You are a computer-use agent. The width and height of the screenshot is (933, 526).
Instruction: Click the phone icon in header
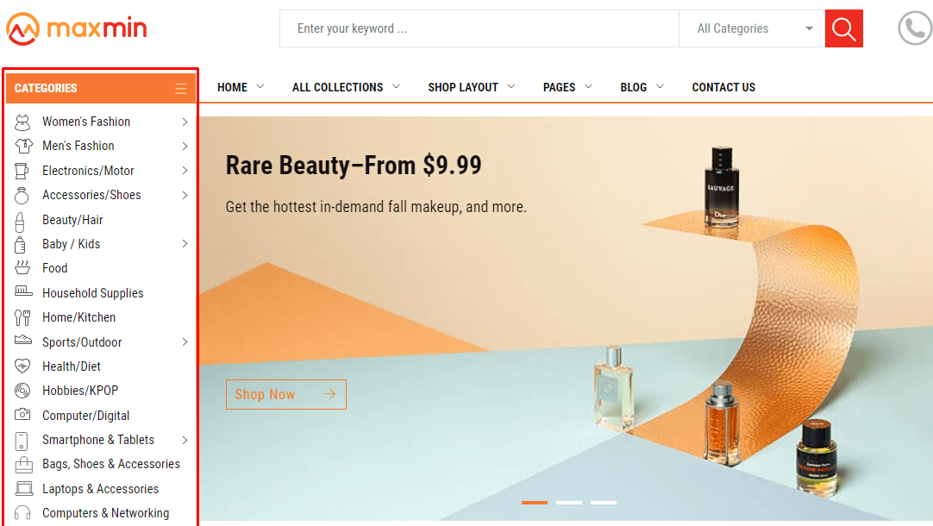coord(914,28)
